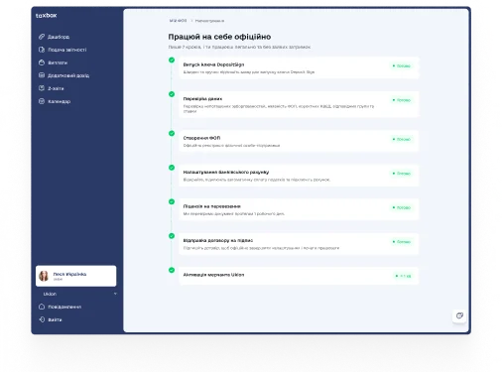Screen dimensions: 503x372
Task: Open the Подача звітності sidebar icon
Action: pyautogui.click(x=42, y=50)
